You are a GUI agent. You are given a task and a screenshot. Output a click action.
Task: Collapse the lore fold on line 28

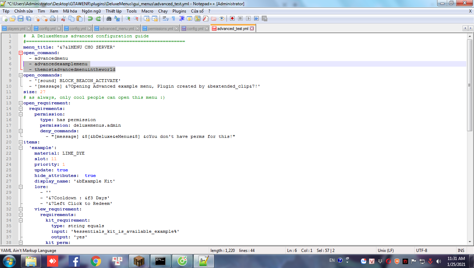click(21, 187)
